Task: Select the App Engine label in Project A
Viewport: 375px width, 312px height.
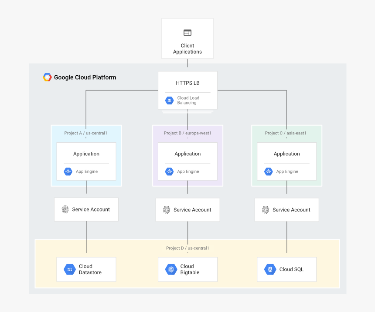Action: 87,171
